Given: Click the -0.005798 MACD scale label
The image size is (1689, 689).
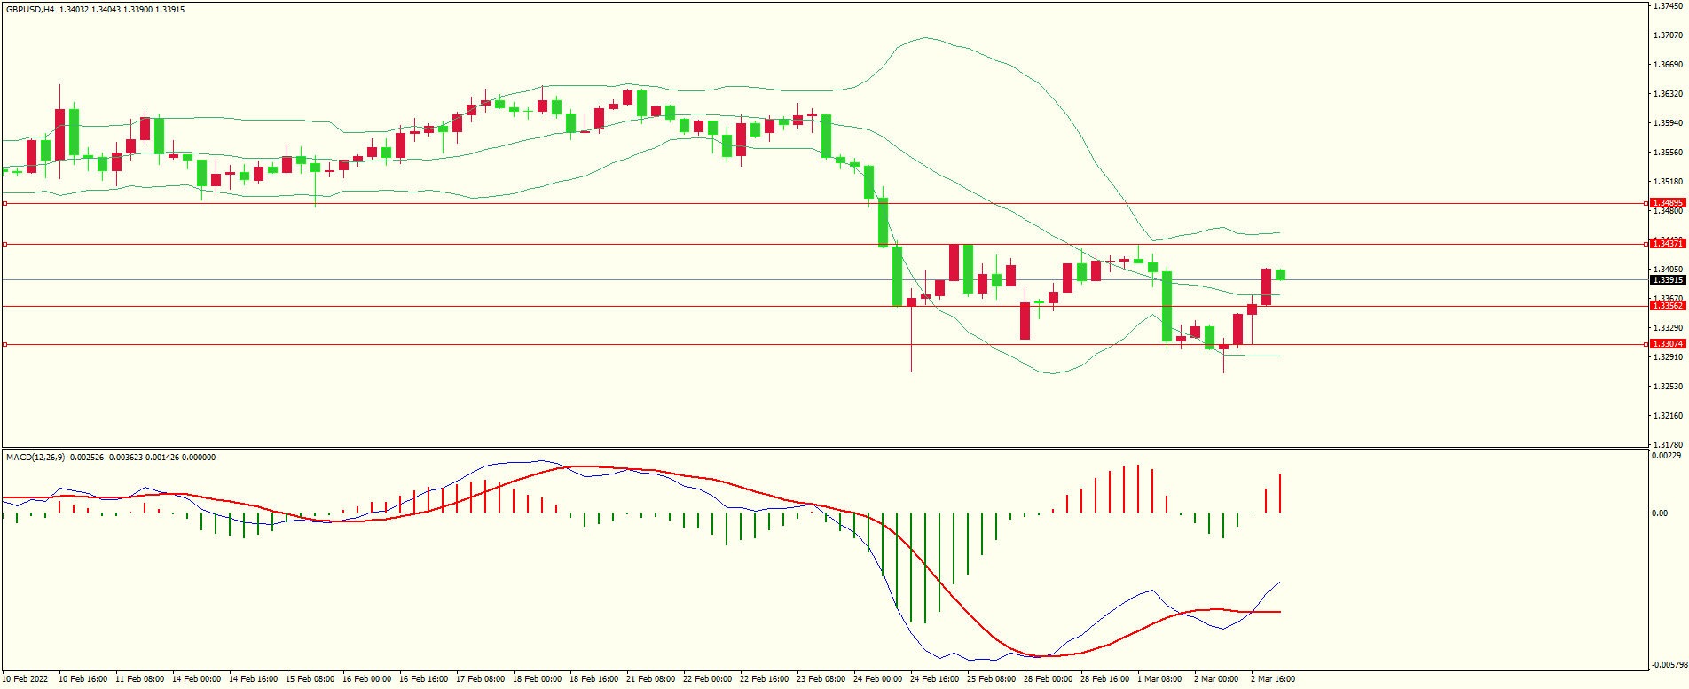Looking at the screenshot, I should coord(1669,665).
